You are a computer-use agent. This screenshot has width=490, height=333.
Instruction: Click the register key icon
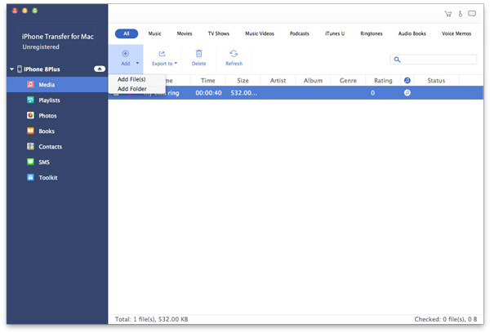(x=461, y=14)
